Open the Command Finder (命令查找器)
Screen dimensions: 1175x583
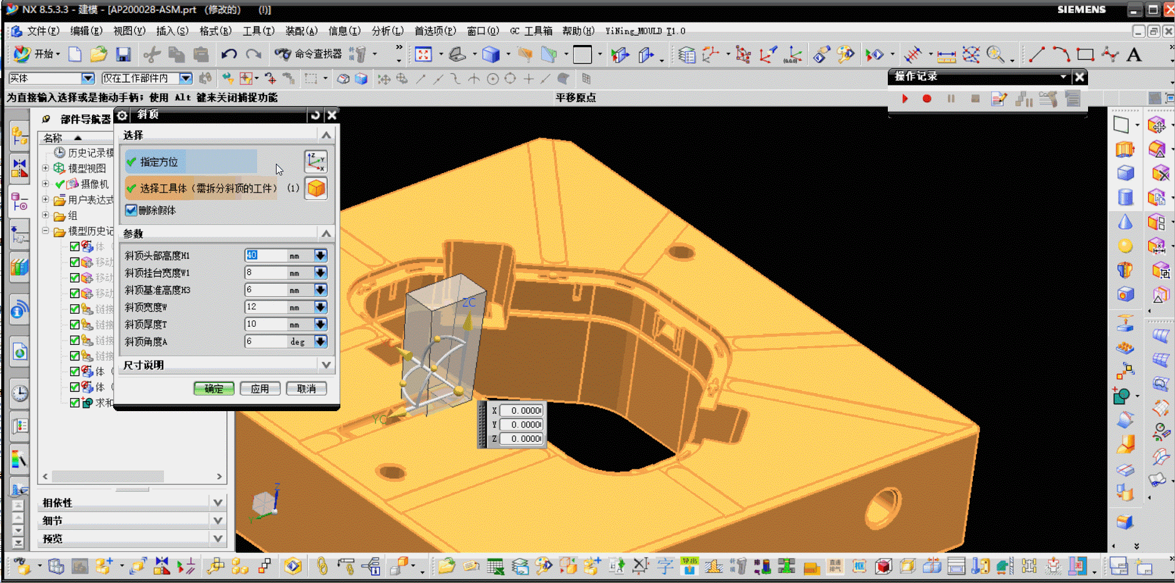click(309, 54)
